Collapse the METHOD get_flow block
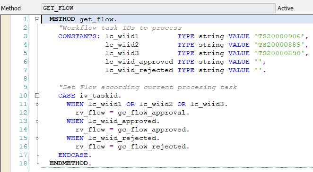This screenshot has height=172, width=313. point(37,19)
